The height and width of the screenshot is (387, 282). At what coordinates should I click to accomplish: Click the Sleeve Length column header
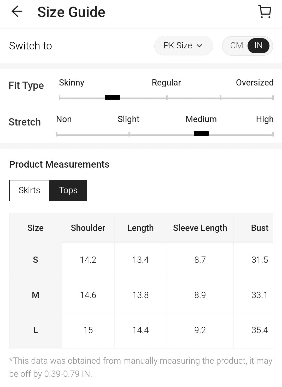pos(200,228)
